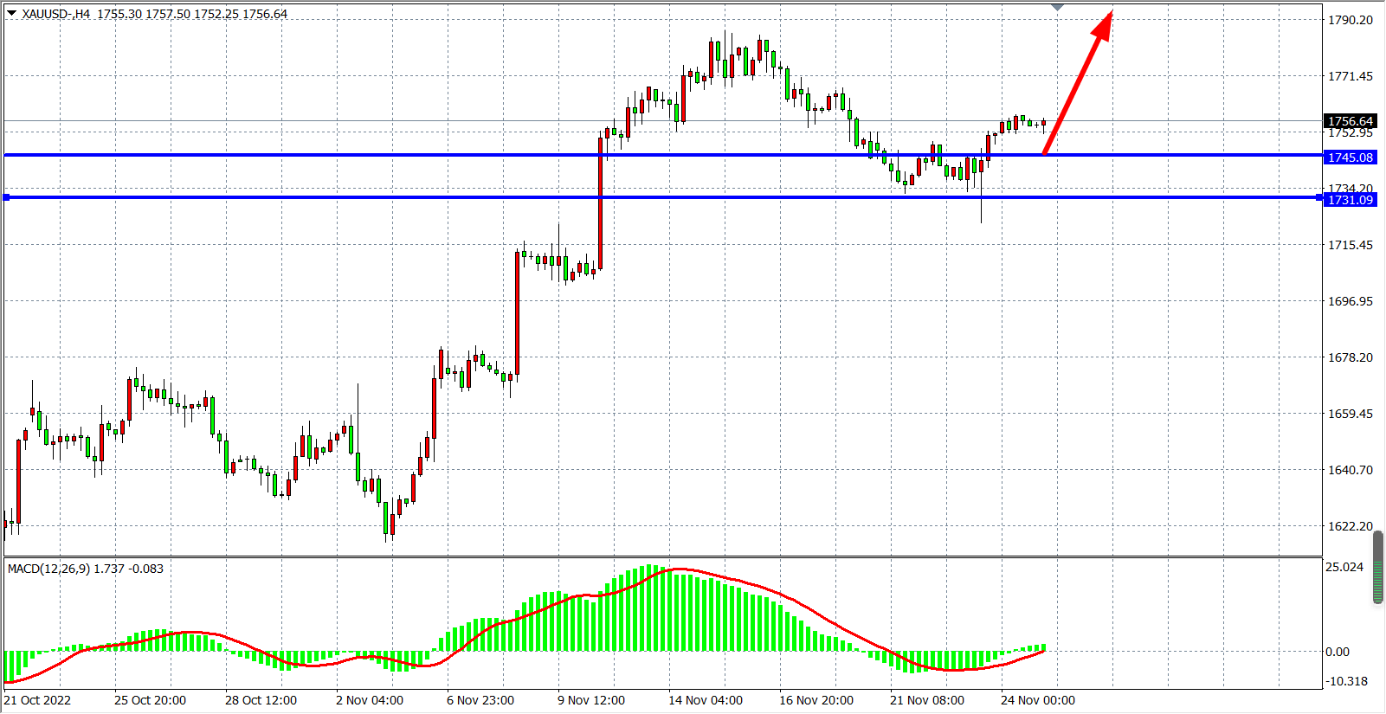
Task: Click the 14 Nov 04:00 time label
Action: (x=705, y=700)
